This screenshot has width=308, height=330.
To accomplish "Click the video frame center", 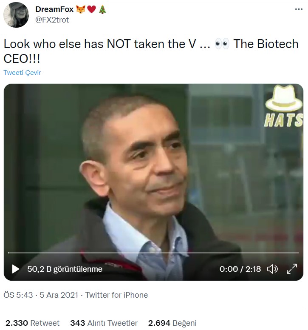I will coord(153,182).
